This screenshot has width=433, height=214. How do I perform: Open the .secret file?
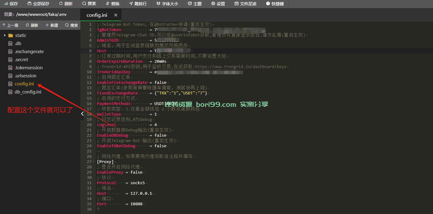[21, 60]
